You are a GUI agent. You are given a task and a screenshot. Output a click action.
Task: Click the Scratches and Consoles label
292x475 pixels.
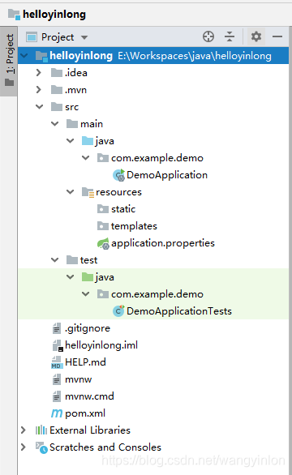[105, 447]
